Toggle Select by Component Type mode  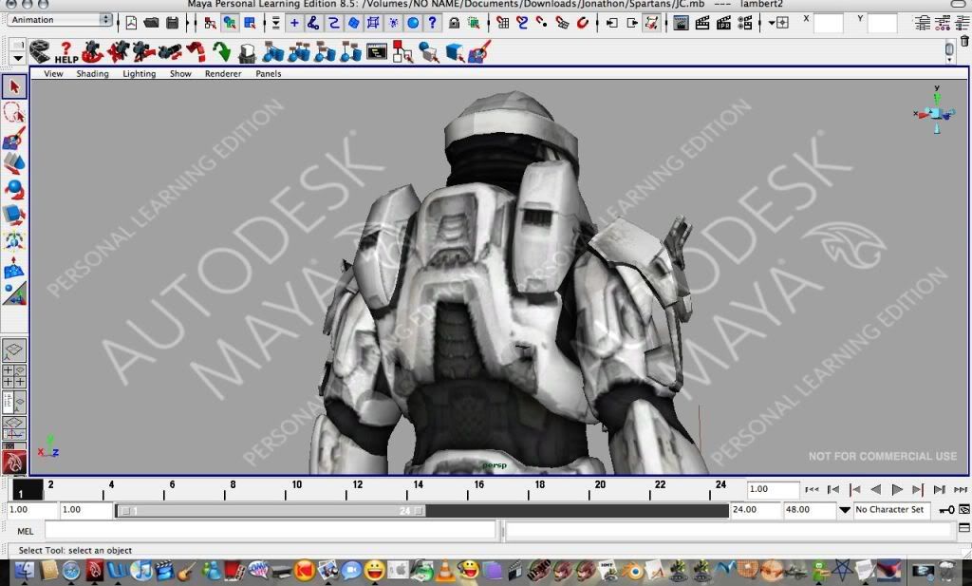250,23
